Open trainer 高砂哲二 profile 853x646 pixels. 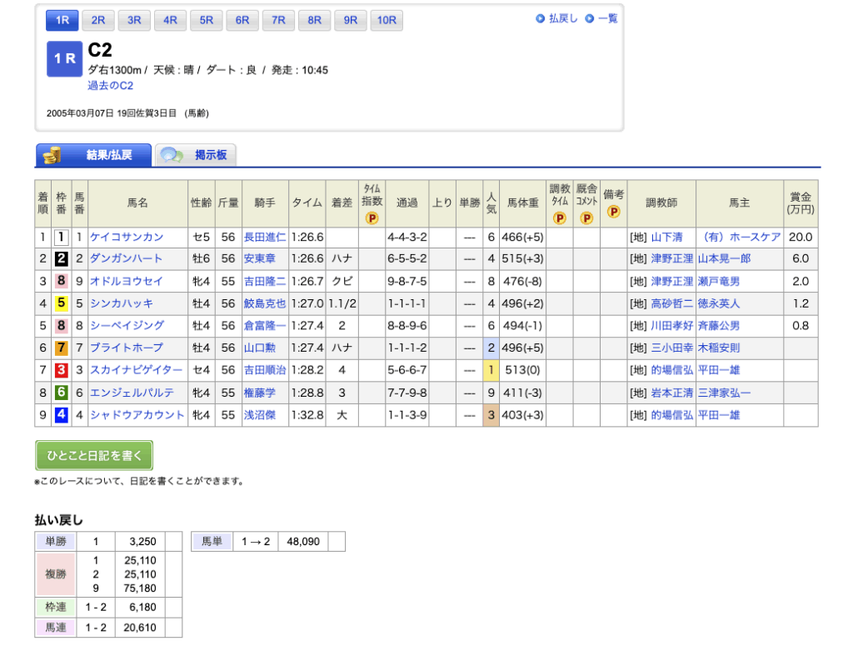(x=672, y=303)
